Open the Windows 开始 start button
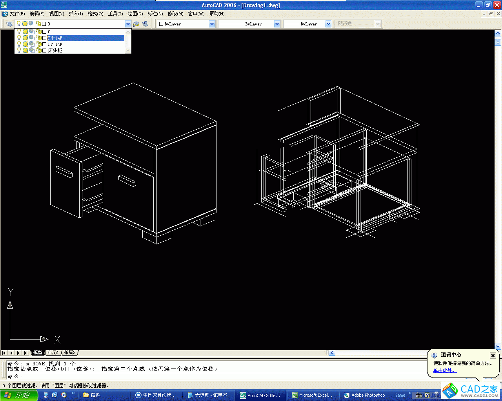 [19, 395]
